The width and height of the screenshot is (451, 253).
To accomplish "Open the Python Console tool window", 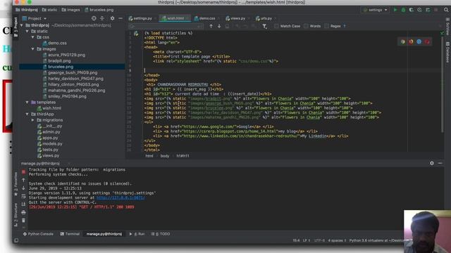I will pos(38,234).
